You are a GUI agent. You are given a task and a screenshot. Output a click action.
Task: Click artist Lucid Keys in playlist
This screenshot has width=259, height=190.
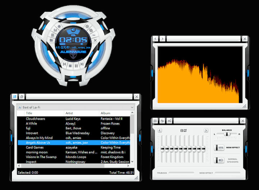(x=73, y=119)
